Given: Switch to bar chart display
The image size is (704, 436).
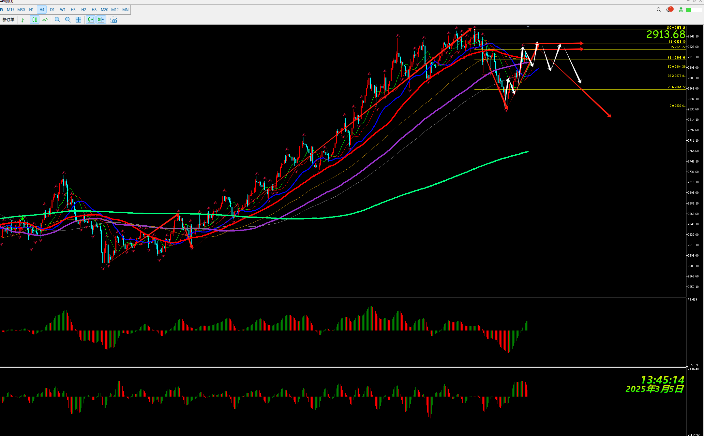Looking at the screenshot, I should (24, 20).
